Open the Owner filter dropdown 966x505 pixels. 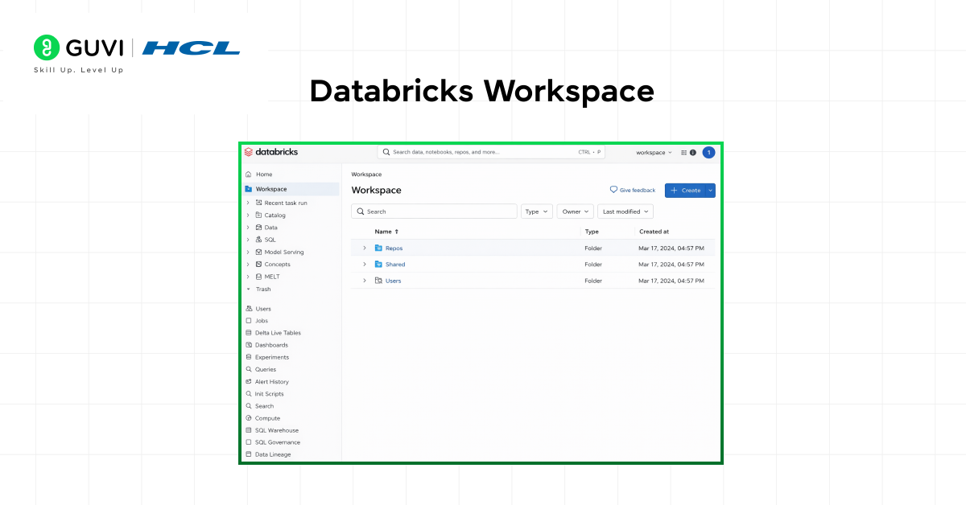click(x=575, y=211)
